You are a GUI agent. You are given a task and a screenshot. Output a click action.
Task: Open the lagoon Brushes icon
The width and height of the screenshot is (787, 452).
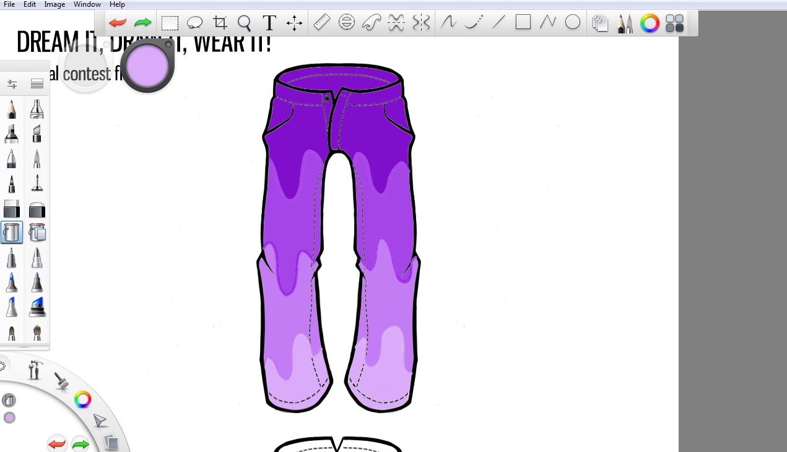click(61, 381)
